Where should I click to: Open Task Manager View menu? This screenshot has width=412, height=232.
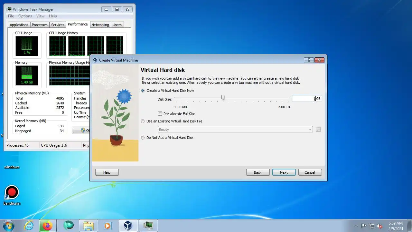tap(40, 16)
